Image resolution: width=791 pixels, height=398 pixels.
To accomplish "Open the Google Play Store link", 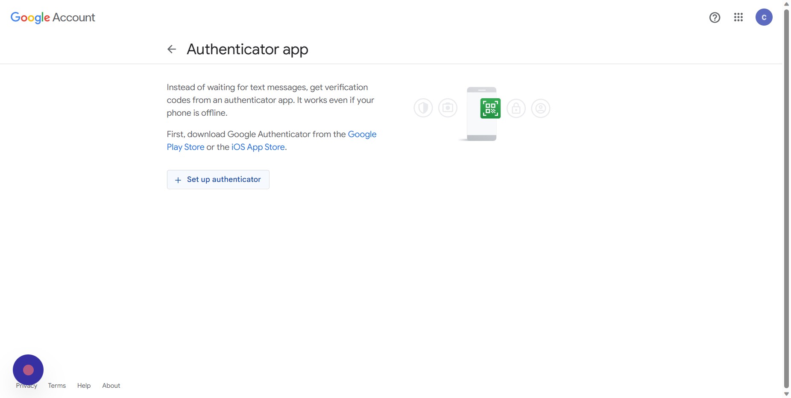I will 362,135.
